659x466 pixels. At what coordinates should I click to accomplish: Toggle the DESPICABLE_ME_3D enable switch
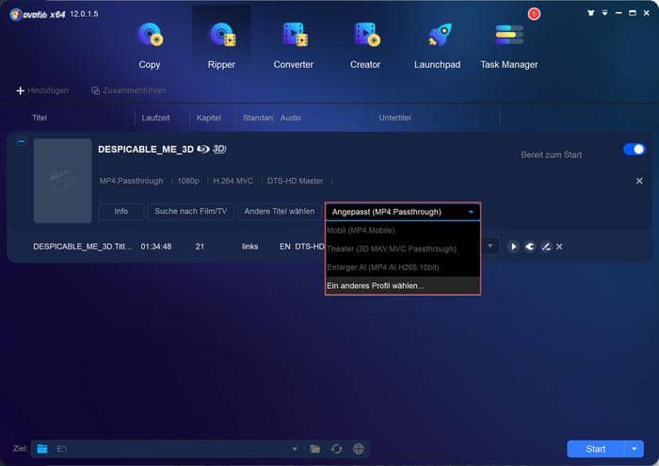tap(635, 149)
